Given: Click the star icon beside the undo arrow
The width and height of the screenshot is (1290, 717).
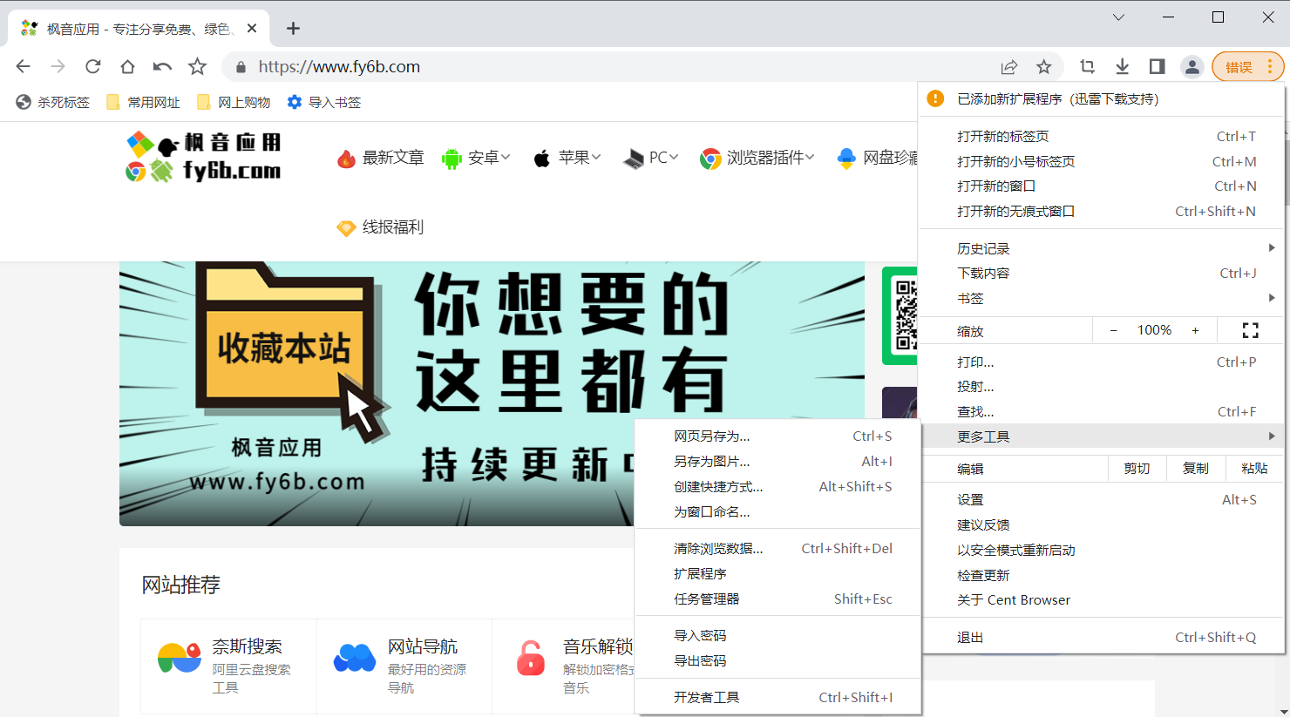Looking at the screenshot, I should click(198, 66).
